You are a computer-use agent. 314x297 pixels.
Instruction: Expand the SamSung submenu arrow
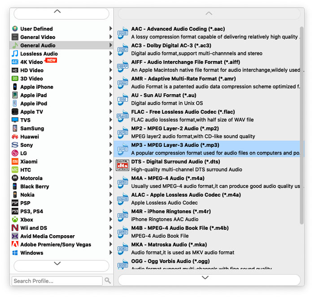click(x=110, y=128)
